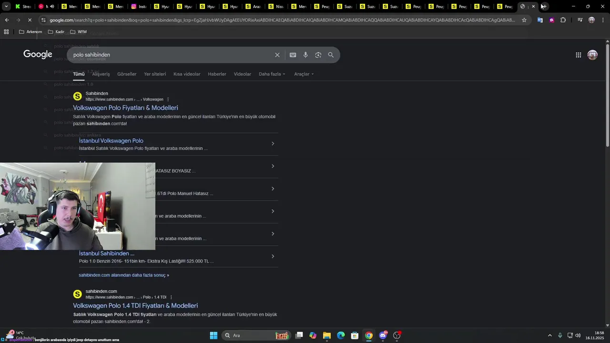Open Chrome media controls button
Viewport: 610px width, 343px height.
tap(580, 20)
